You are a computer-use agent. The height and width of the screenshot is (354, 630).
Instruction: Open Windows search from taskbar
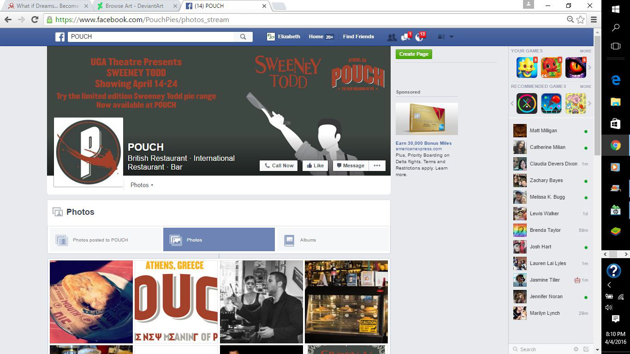[615, 28]
